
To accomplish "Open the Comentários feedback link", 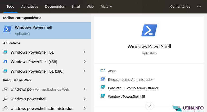I will 180,6.
